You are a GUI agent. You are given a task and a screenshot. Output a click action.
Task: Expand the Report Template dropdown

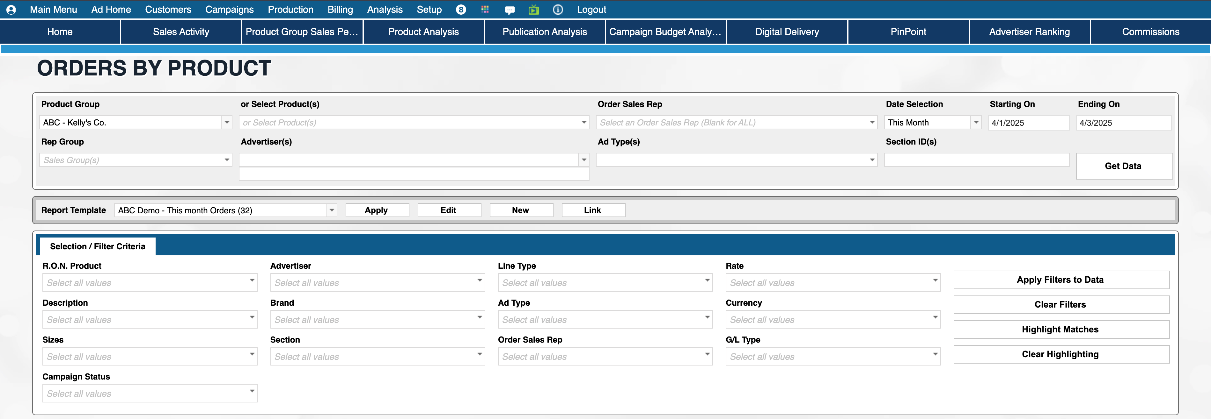pyautogui.click(x=331, y=210)
